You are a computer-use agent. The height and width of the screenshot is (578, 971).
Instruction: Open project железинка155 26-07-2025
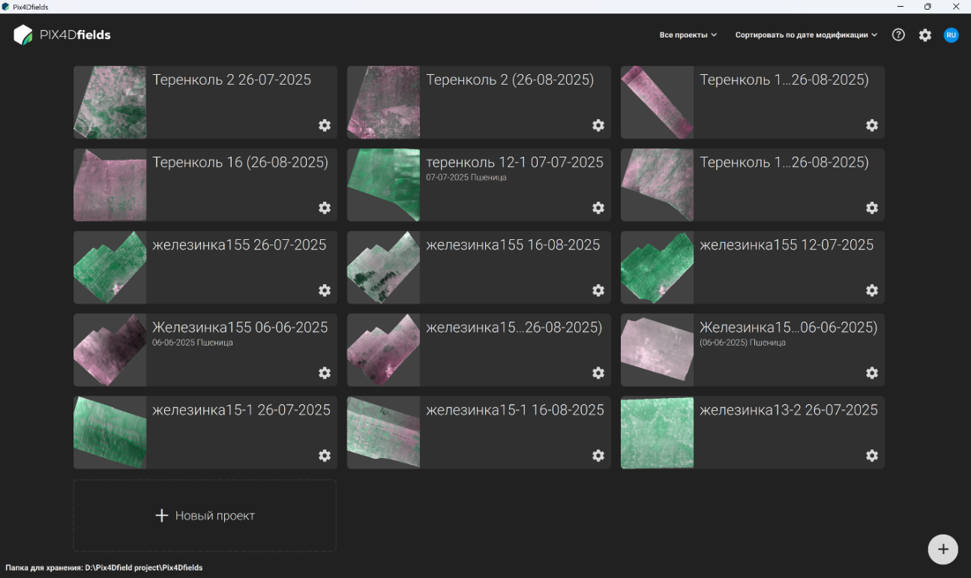205,268
